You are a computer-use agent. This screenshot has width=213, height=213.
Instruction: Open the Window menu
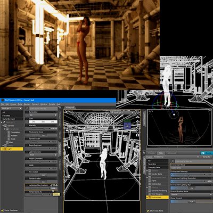pyautogui.click(x=44, y=104)
